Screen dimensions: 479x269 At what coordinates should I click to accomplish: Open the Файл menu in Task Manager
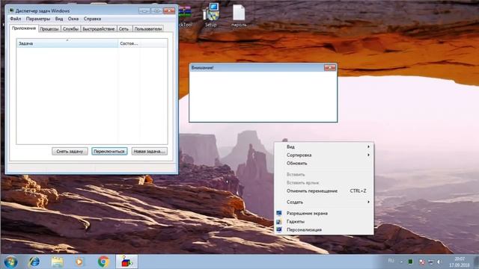(x=15, y=19)
